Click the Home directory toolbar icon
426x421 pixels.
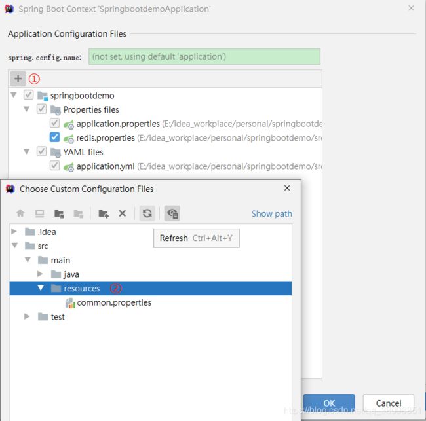pos(20,213)
